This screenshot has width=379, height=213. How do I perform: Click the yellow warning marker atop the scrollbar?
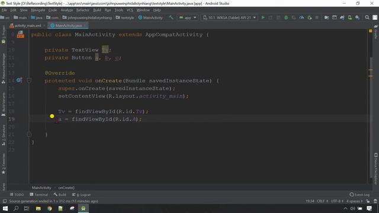click(x=371, y=31)
